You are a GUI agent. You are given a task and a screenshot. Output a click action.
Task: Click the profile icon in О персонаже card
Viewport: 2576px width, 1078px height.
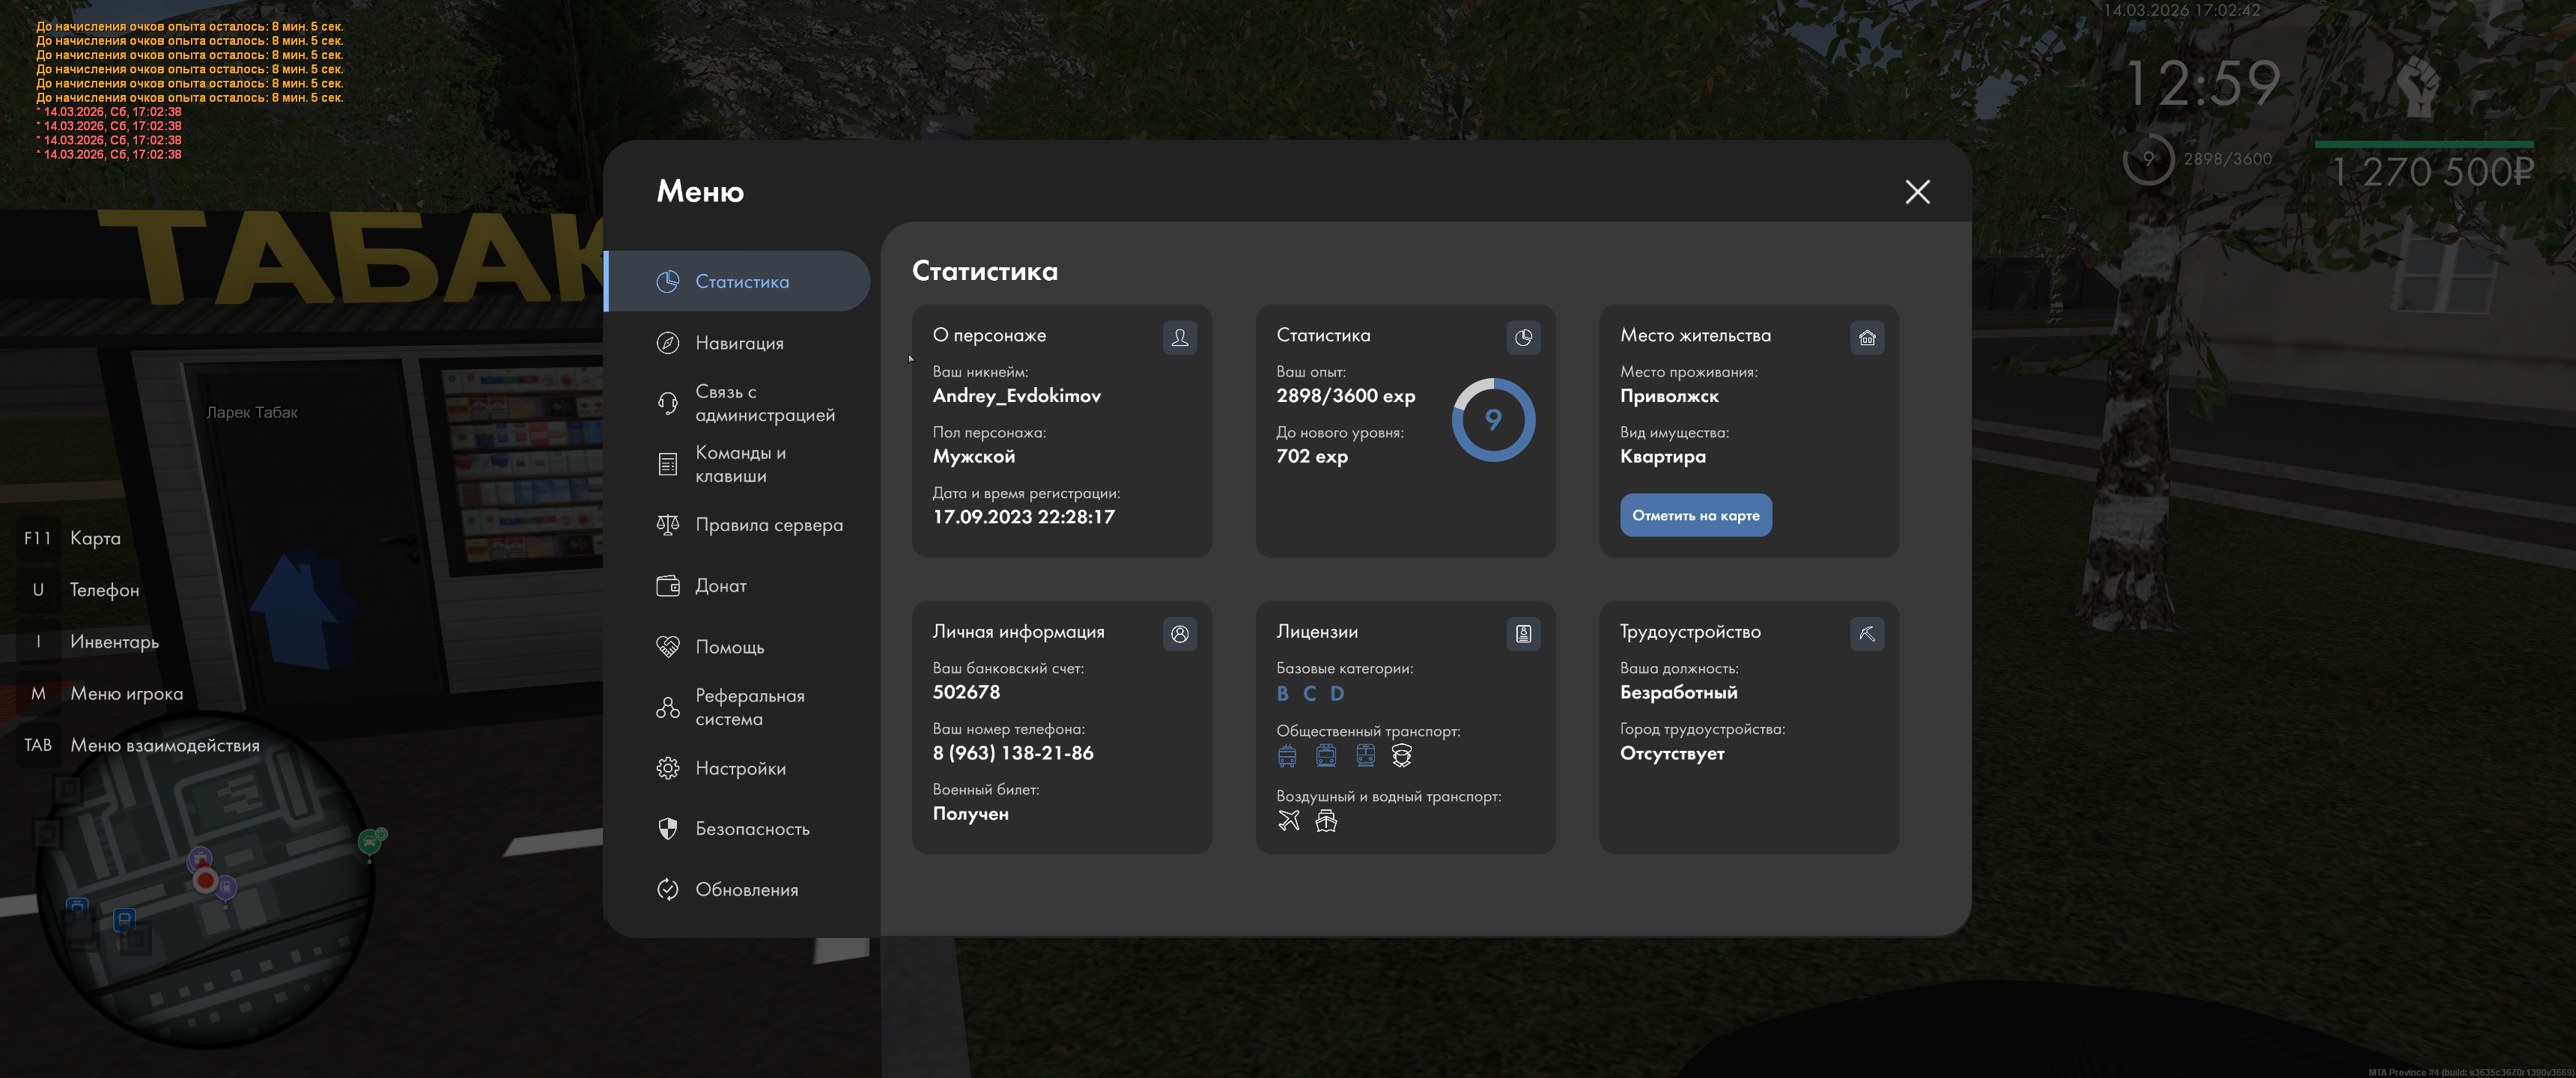(1179, 337)
